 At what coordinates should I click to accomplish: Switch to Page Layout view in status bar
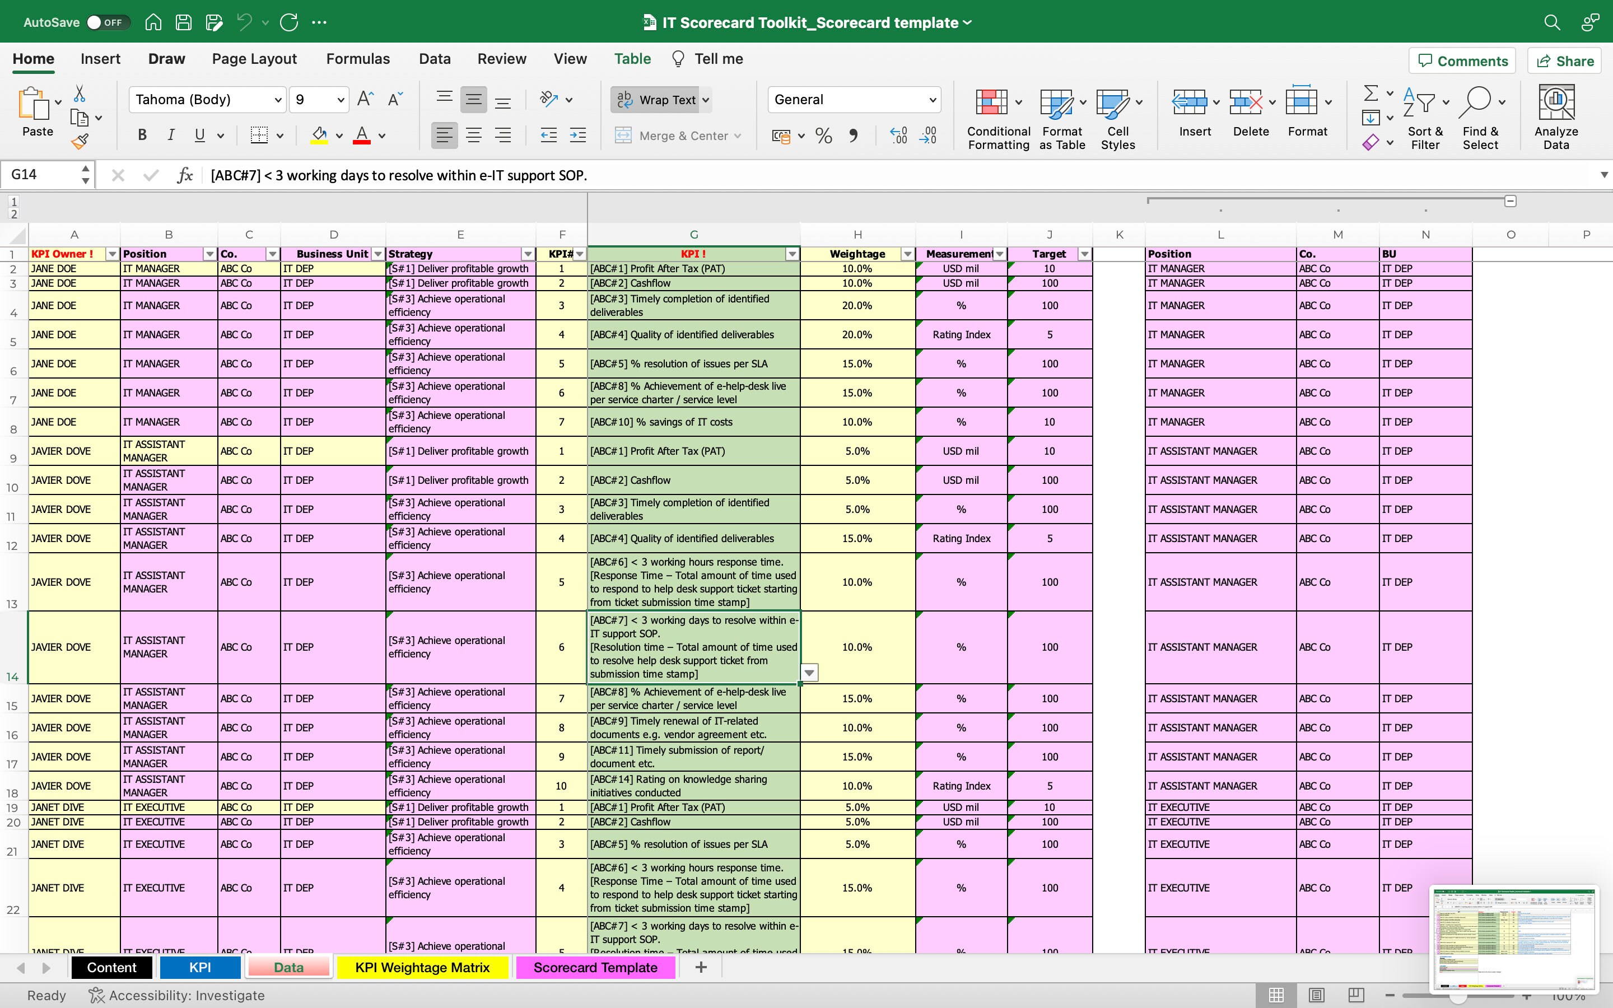(x=1316, y=995)
